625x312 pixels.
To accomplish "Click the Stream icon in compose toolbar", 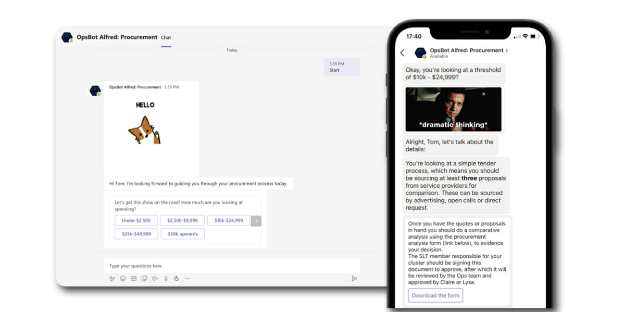I will click(x=155, y=278).
